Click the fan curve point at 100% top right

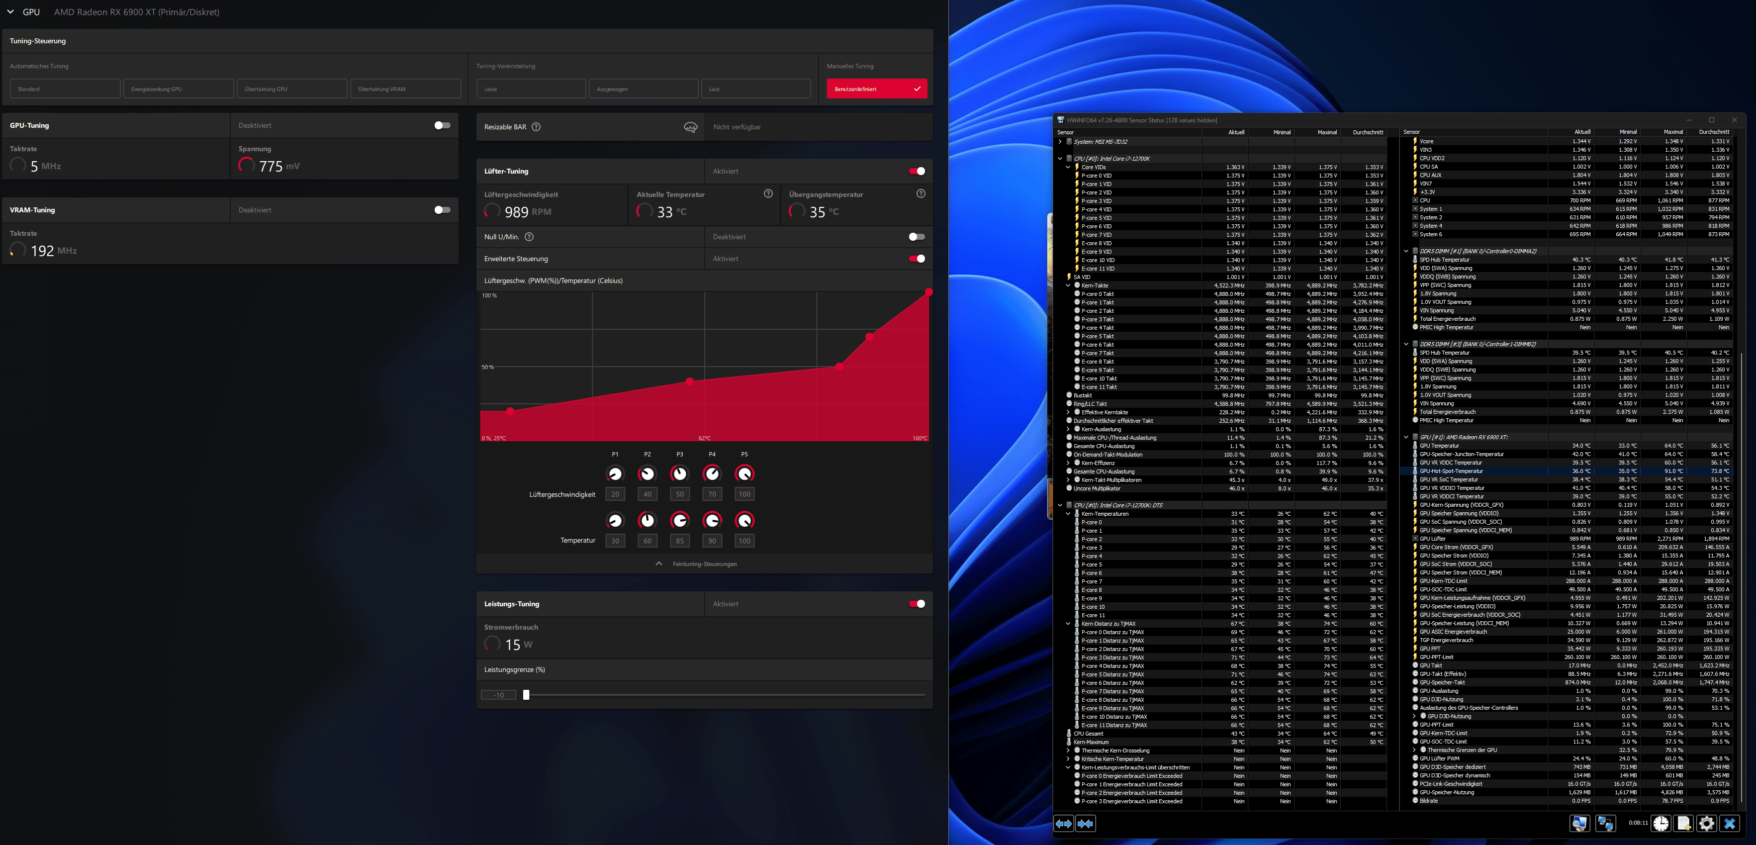[928, 292]
